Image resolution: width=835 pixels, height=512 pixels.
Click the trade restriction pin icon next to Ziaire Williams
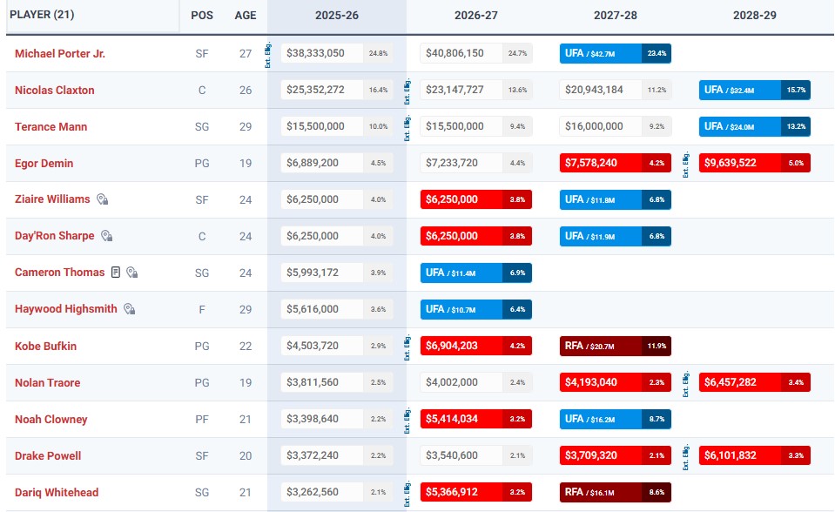point(101,199)
